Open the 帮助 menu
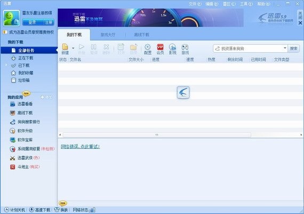 pyautogui.click(x=263, y=4)
